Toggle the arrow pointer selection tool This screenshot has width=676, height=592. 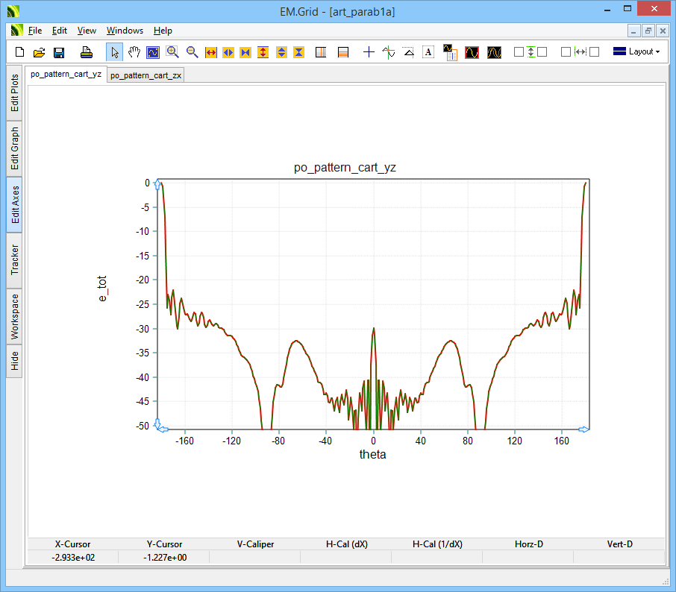(115, 52)
